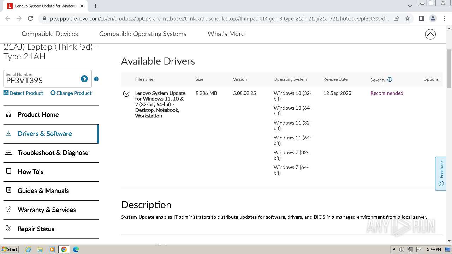Open the Windows Start menu
This screenshot has width=452, height=254.
[x=10, y=249]
